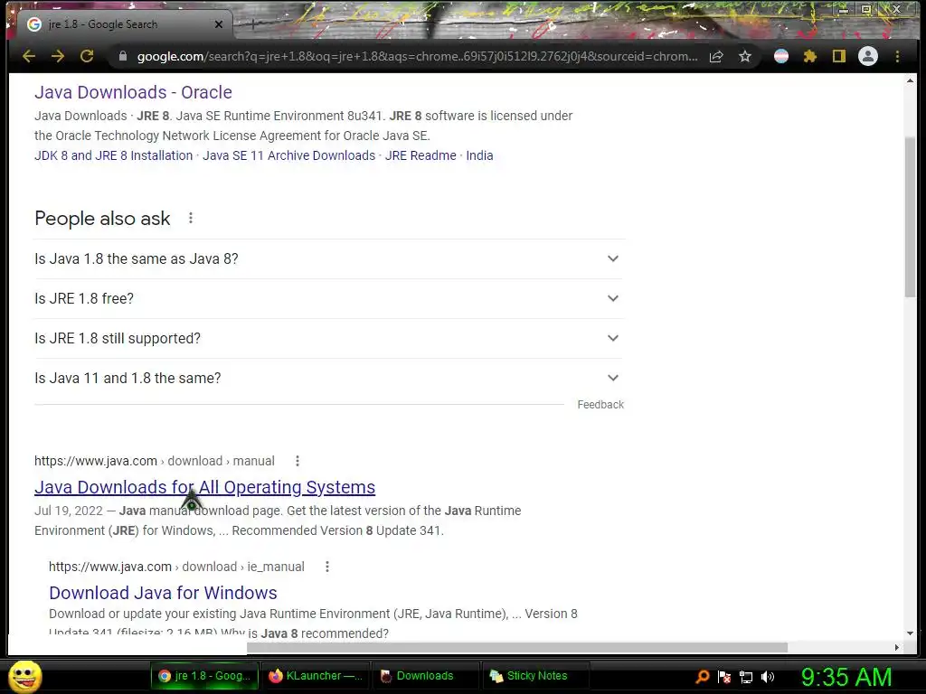Viewport: 926px width, 694px height.
Task: Switch to Sticky Notes taskbar window
Action: tap(536, 676)
